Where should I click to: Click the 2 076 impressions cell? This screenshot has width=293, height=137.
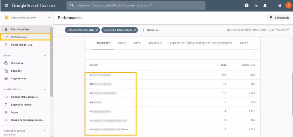pos(252,129)
